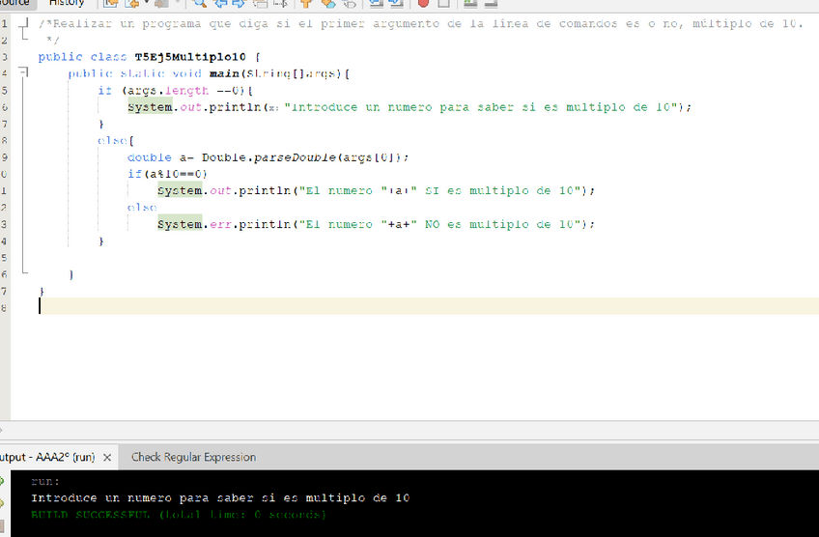Toggle highlight search in the editor toolbar
819x537 pixels.
[x=262, y=4]
